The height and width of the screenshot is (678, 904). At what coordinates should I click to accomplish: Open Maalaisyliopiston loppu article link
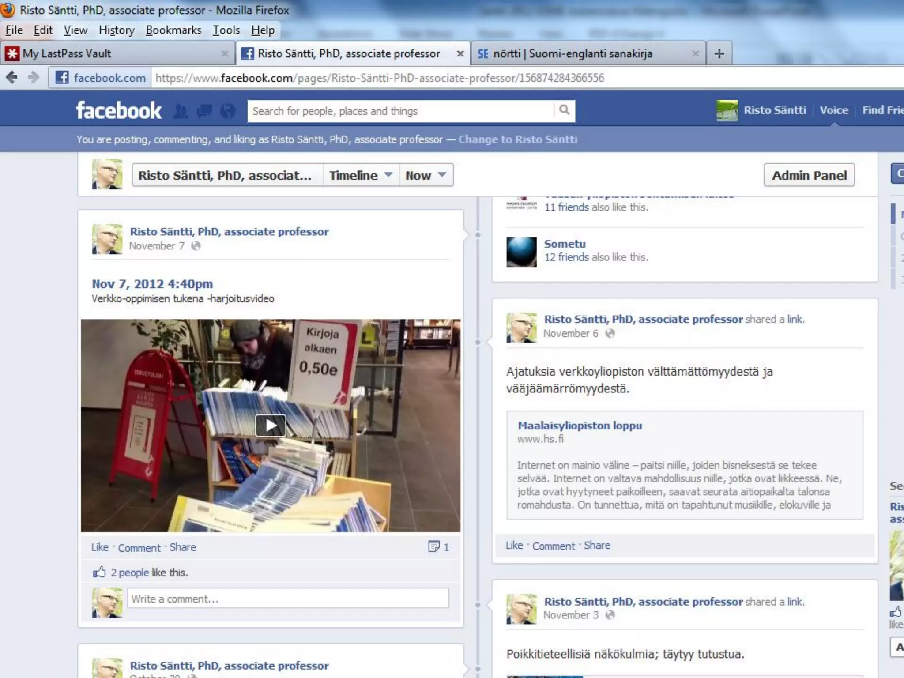click(580, 426)
